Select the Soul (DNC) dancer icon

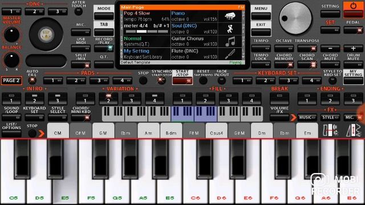coord(230,28)
